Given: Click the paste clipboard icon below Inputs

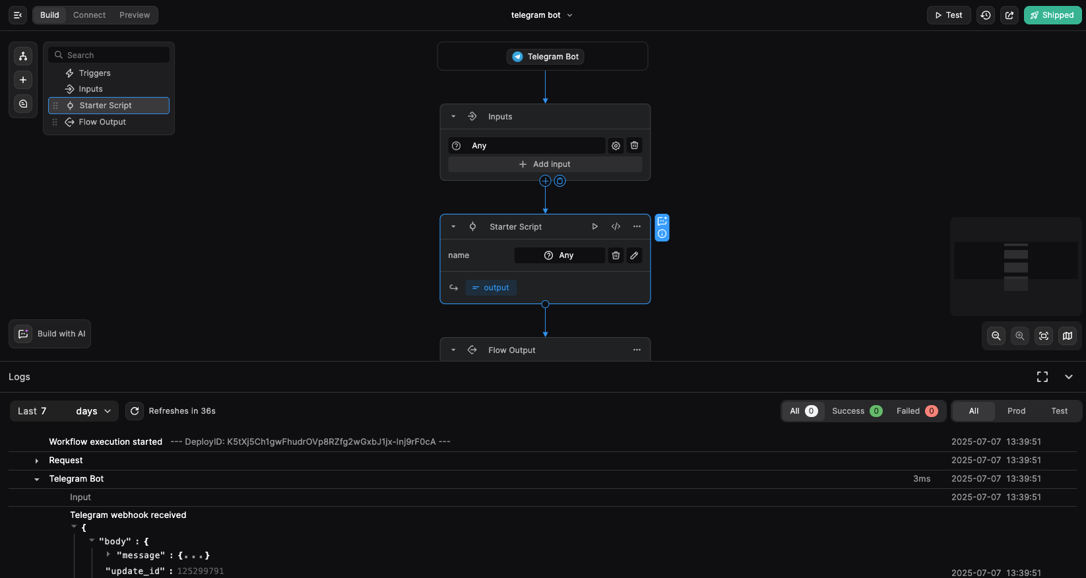Looking at the screenshot, I should (x=559, y=181).
